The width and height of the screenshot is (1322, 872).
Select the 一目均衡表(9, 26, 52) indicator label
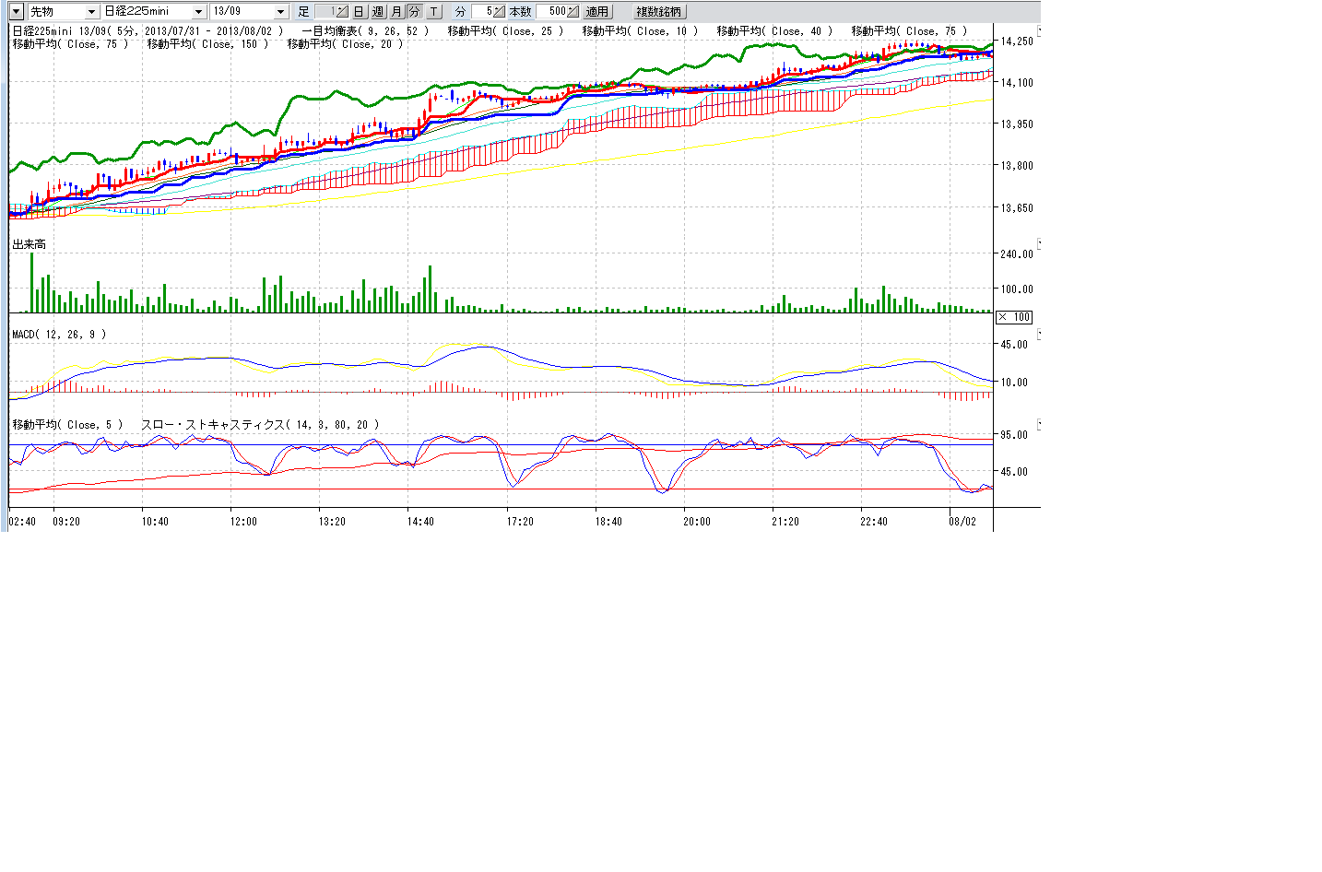(x=365, y=31)
